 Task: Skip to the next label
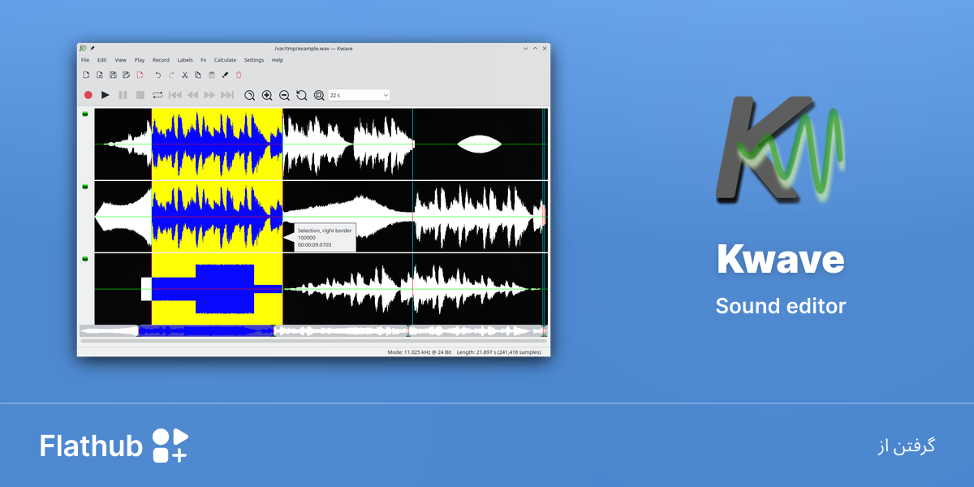227,95
